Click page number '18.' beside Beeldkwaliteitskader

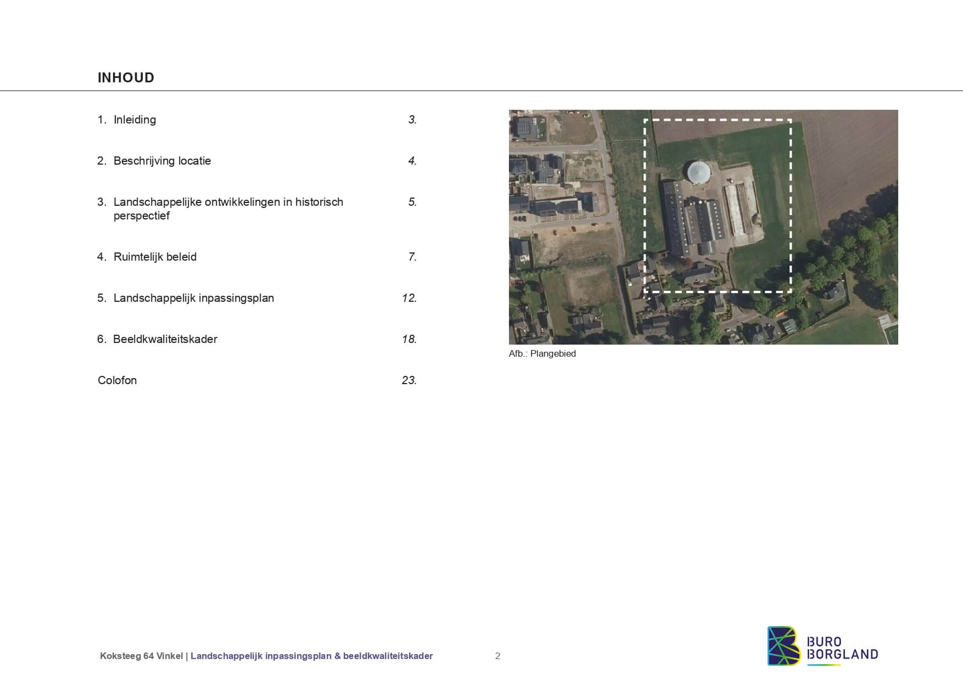410,339
